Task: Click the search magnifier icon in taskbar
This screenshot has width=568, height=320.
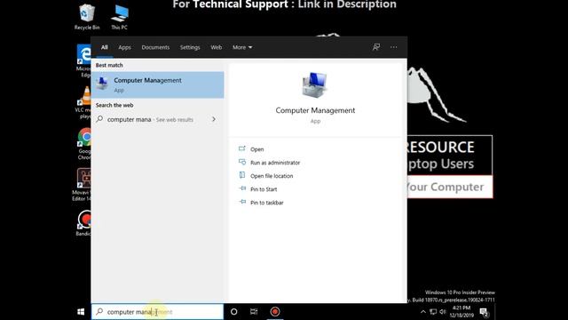Action: point(99,312)
